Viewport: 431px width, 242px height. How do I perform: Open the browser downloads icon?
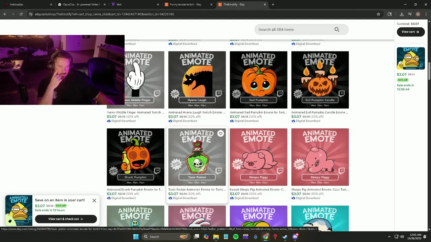point(402,14)
